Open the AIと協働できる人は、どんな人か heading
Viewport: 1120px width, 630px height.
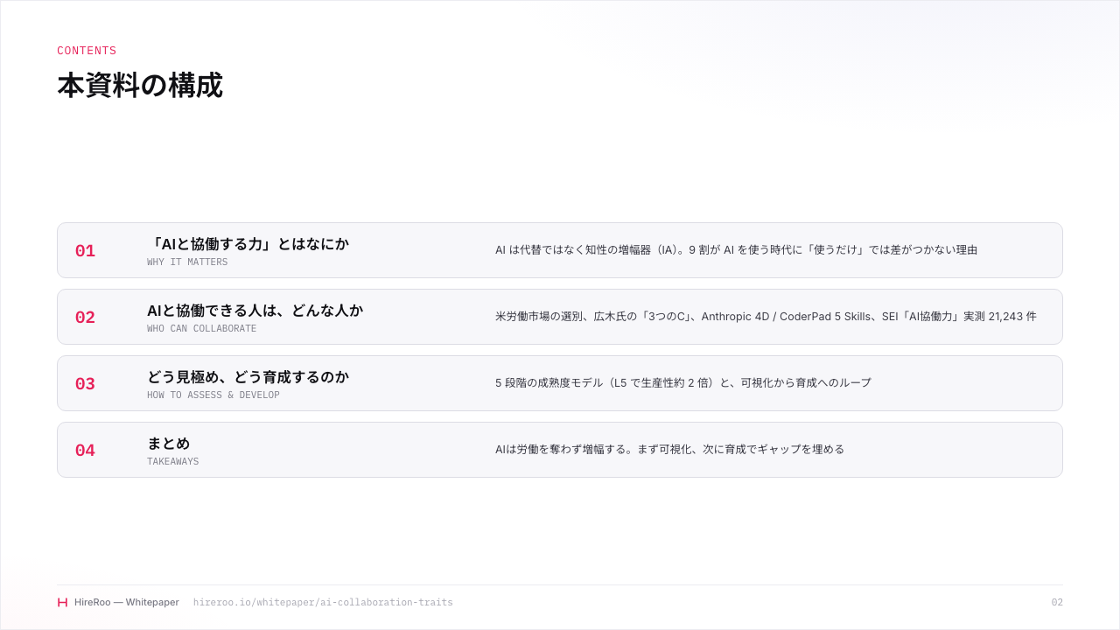(x=255, y=311)
